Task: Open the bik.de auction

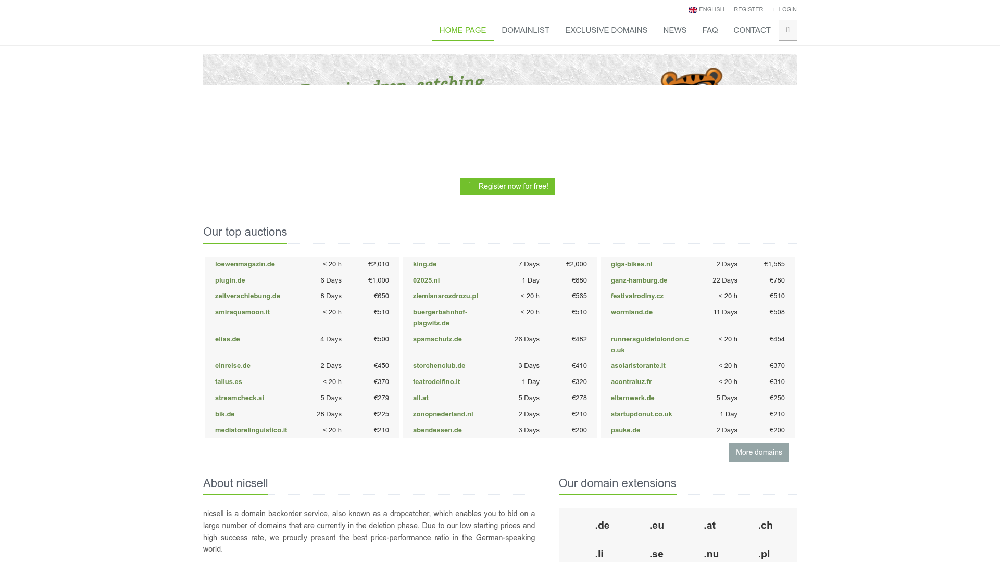Action: 224,414
